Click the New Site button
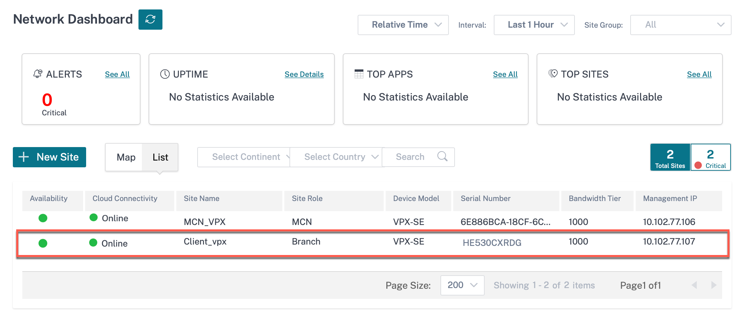Image resolution: width=741 pixels, height=311 pixels. tap(49, 157)
